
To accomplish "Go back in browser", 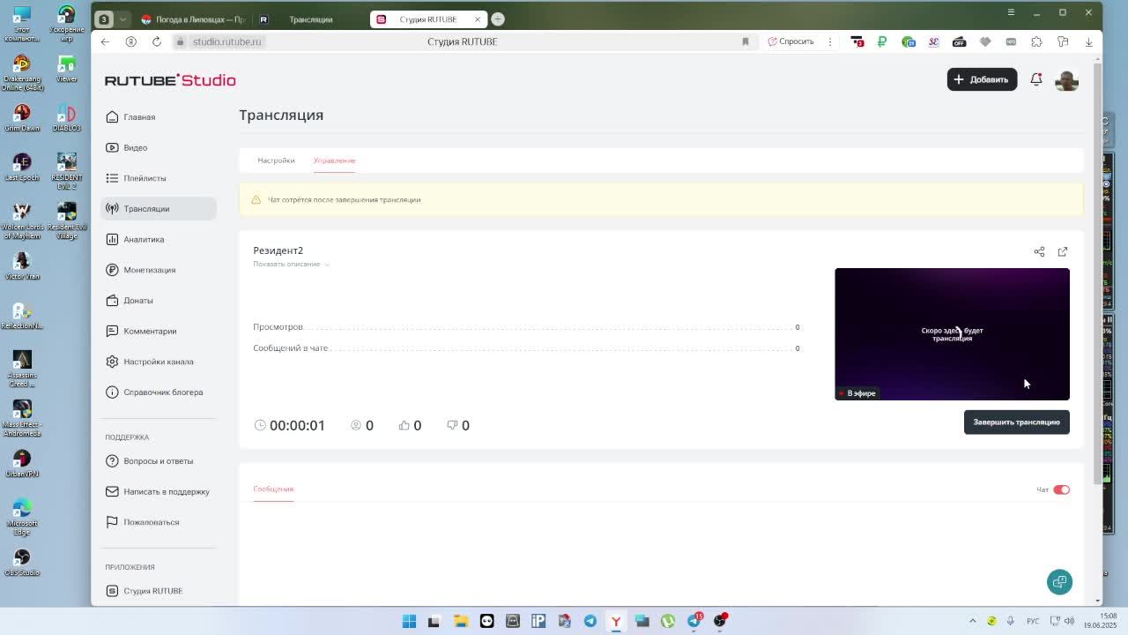I will point(105,41).
